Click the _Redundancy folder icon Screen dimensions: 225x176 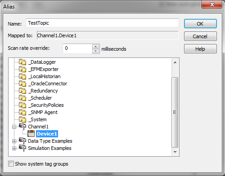pos(22,91)
